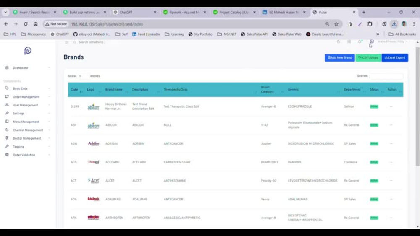Toggle the hamburger sidebar menu icon

tap(67, 42)
